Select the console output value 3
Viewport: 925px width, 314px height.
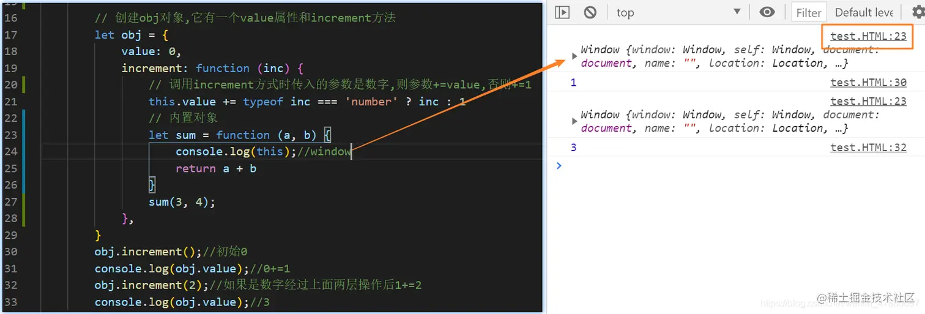tap(573, 147)
